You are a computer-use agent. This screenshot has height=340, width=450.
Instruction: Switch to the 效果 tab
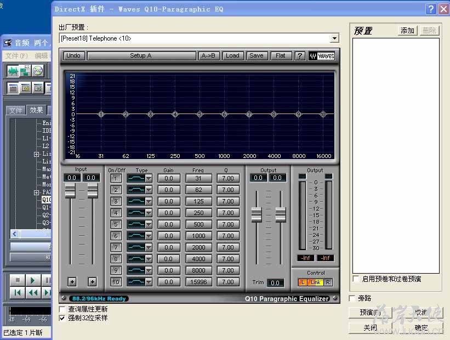click(36, 110)
